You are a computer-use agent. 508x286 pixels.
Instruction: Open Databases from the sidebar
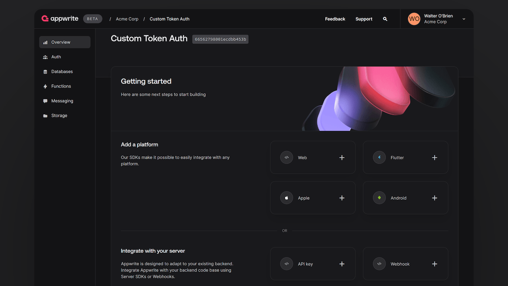[62, 71]
